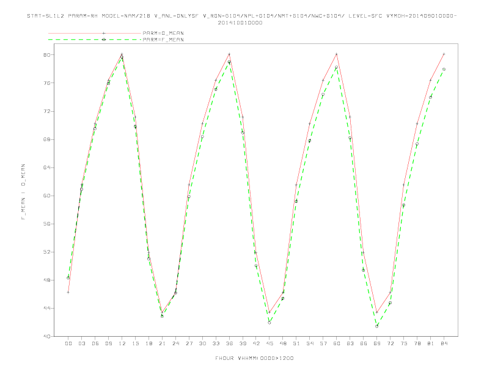The width and height of the screenshot is (484, 374).
Task: Click the x-axis hour label 15
Action: click(135, 343)
